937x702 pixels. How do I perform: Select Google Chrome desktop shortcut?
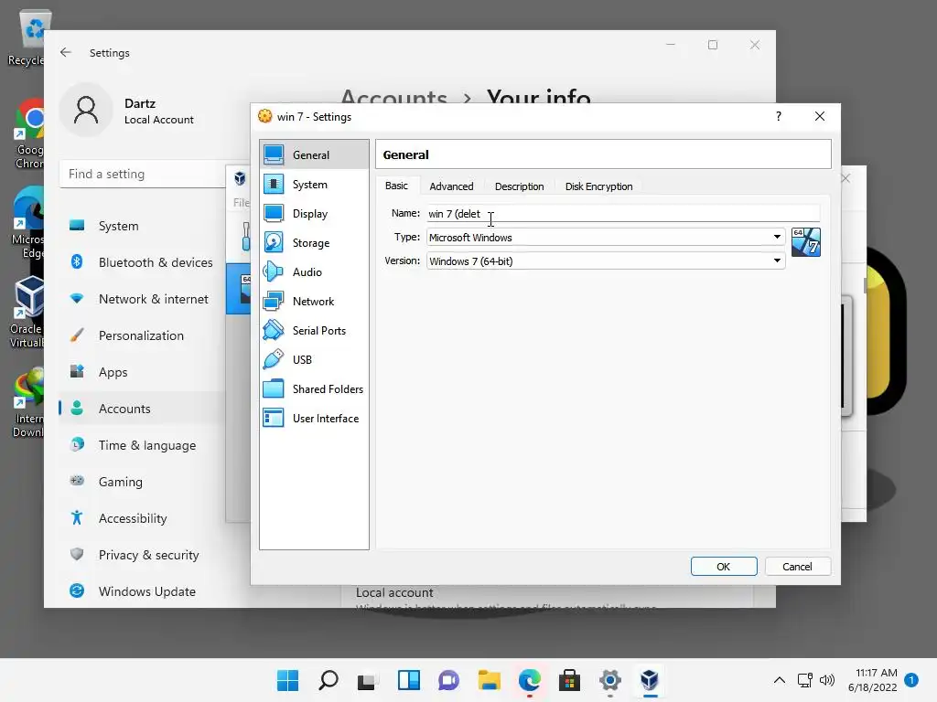tap(28, 134)
